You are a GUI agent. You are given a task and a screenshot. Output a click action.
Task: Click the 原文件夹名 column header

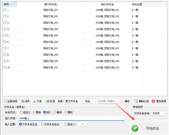tap(51, 4)
